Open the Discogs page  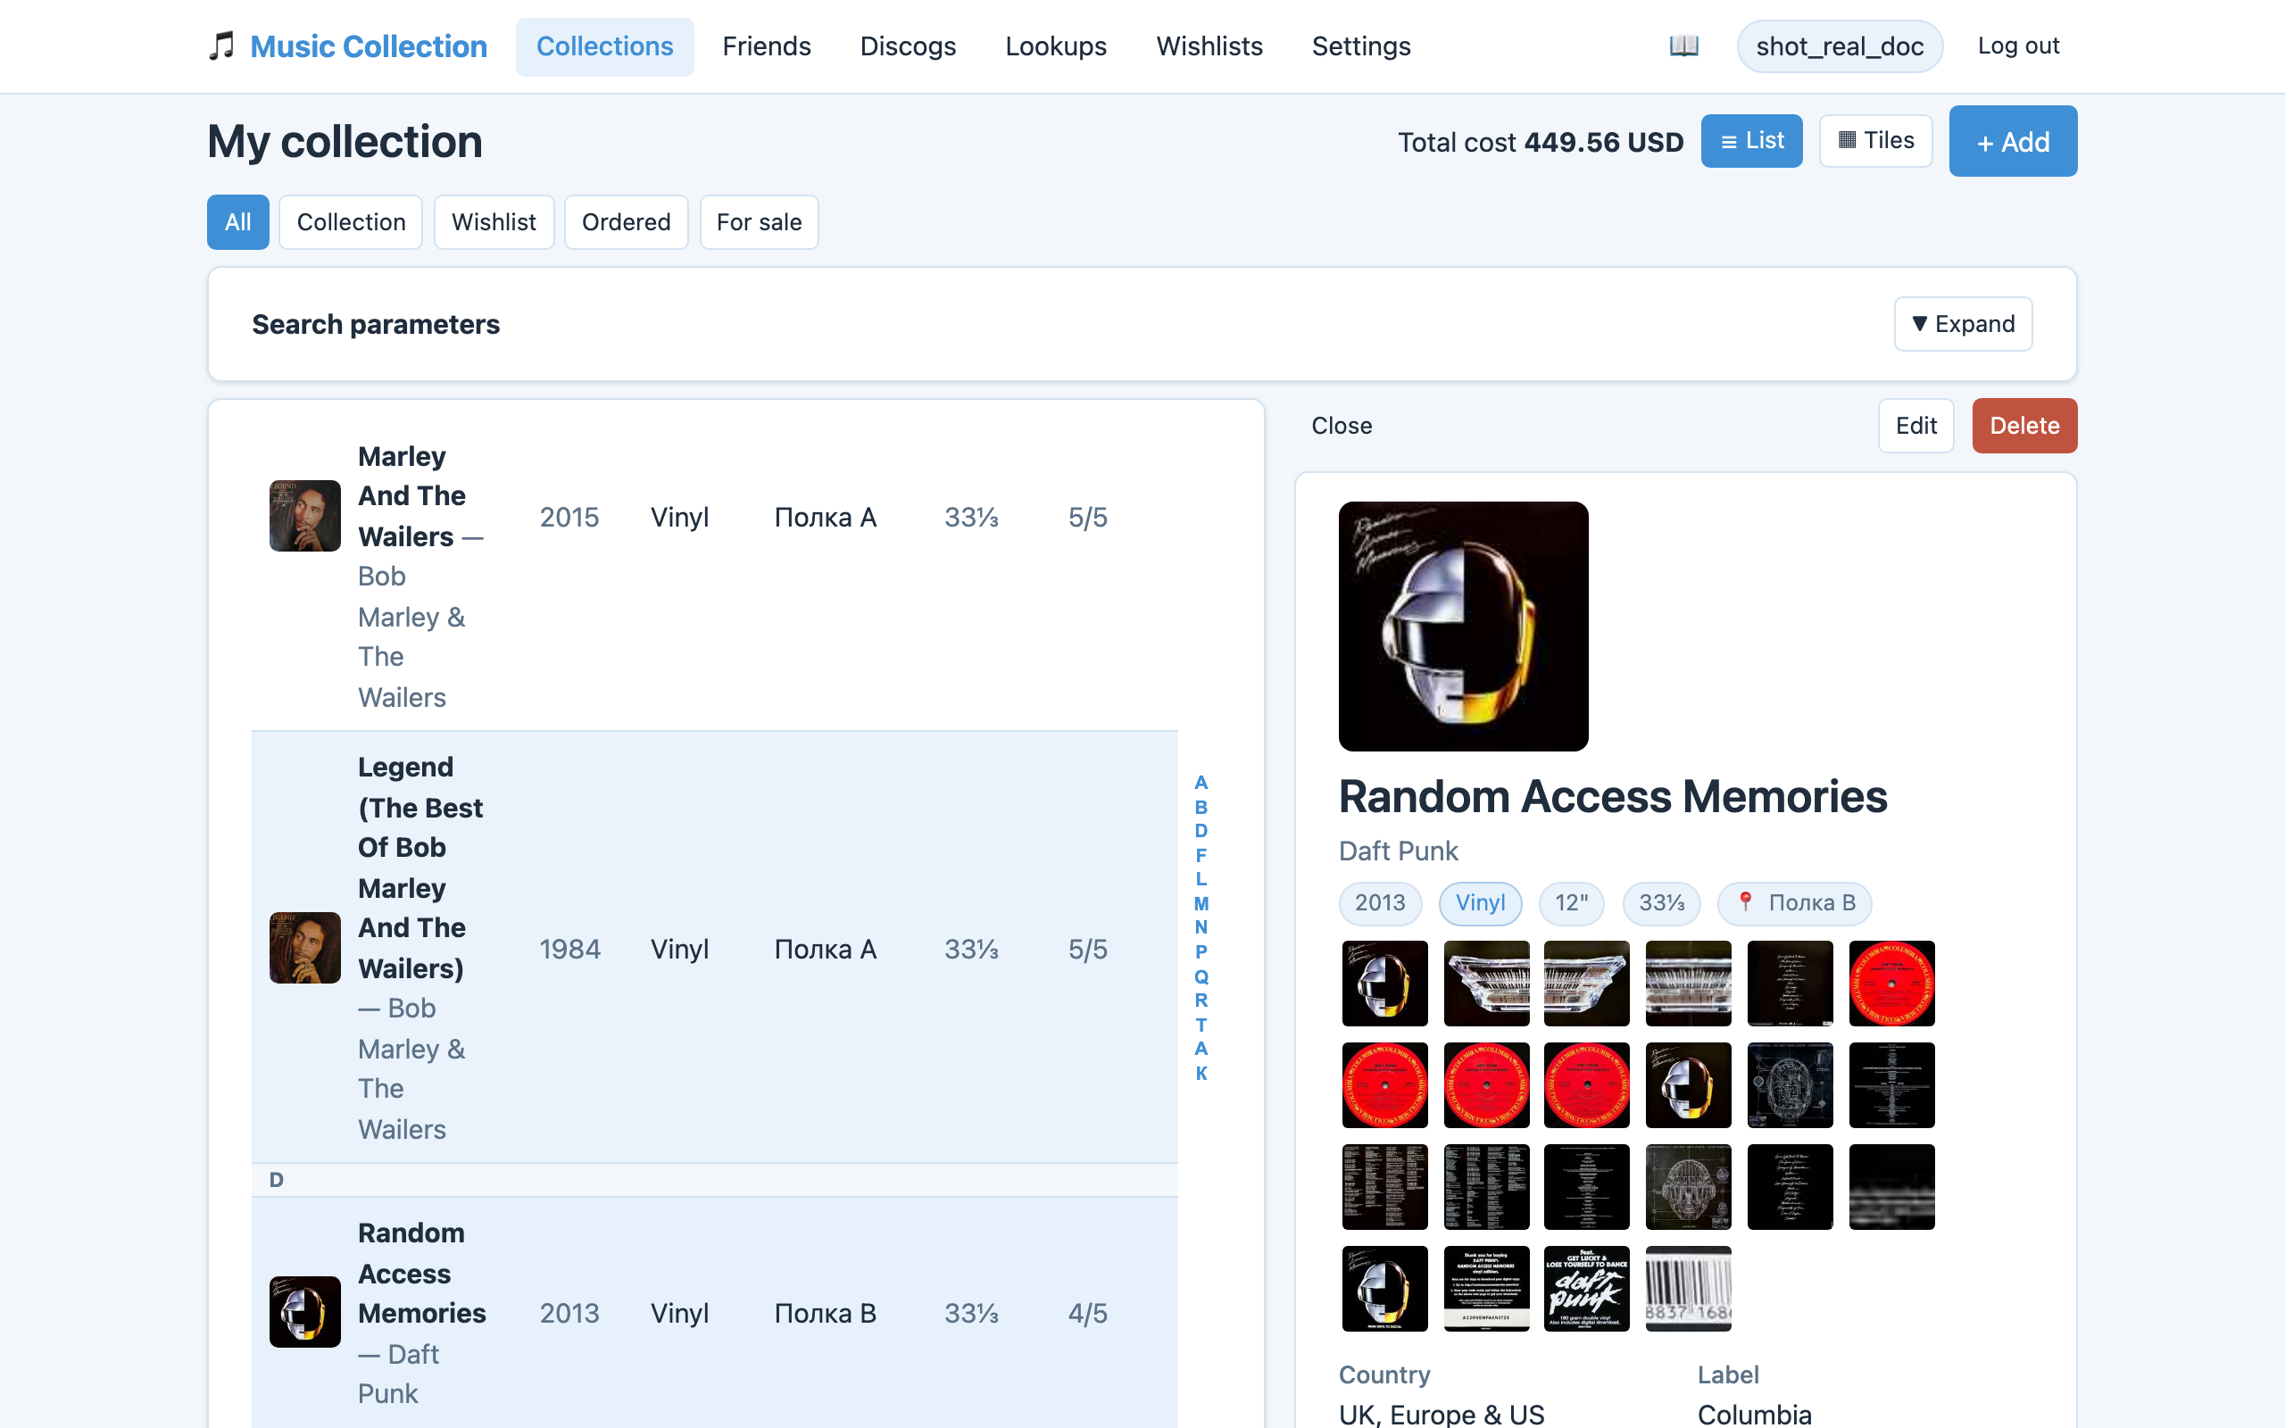point(909,46)
